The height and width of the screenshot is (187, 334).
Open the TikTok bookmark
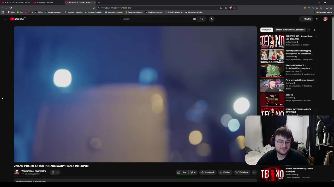pyautogui.click(x=39, y=12)
